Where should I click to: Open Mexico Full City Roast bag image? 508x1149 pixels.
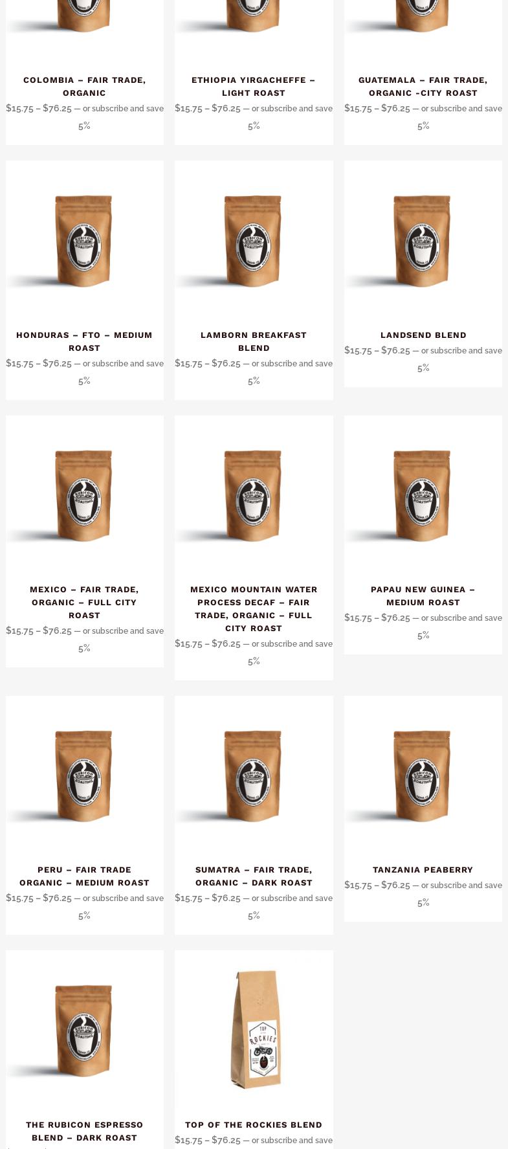pos(85,495)
